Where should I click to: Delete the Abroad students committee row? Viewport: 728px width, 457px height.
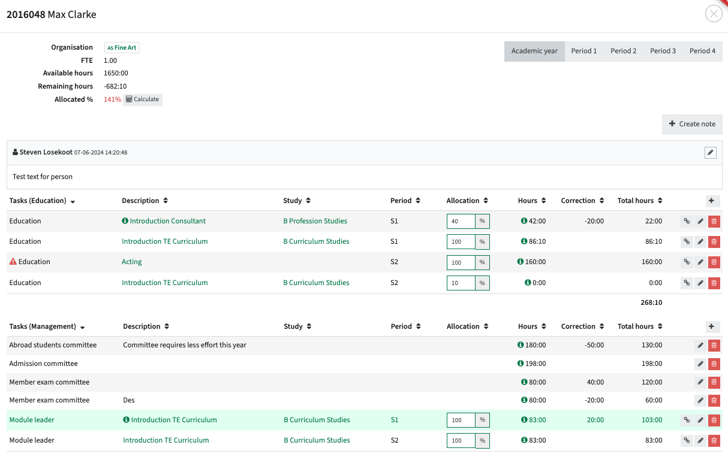pyautogui.click(x=714, y=346)
